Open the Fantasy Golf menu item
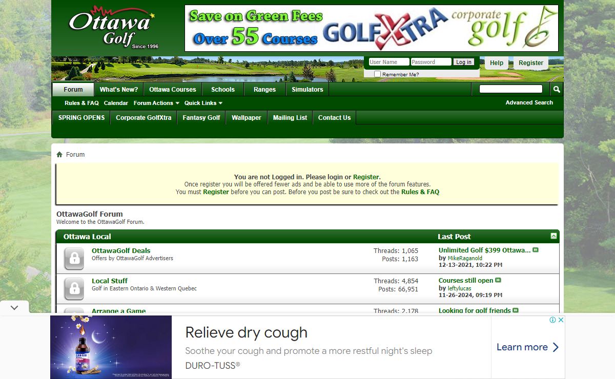 click(x=201, y=117)
